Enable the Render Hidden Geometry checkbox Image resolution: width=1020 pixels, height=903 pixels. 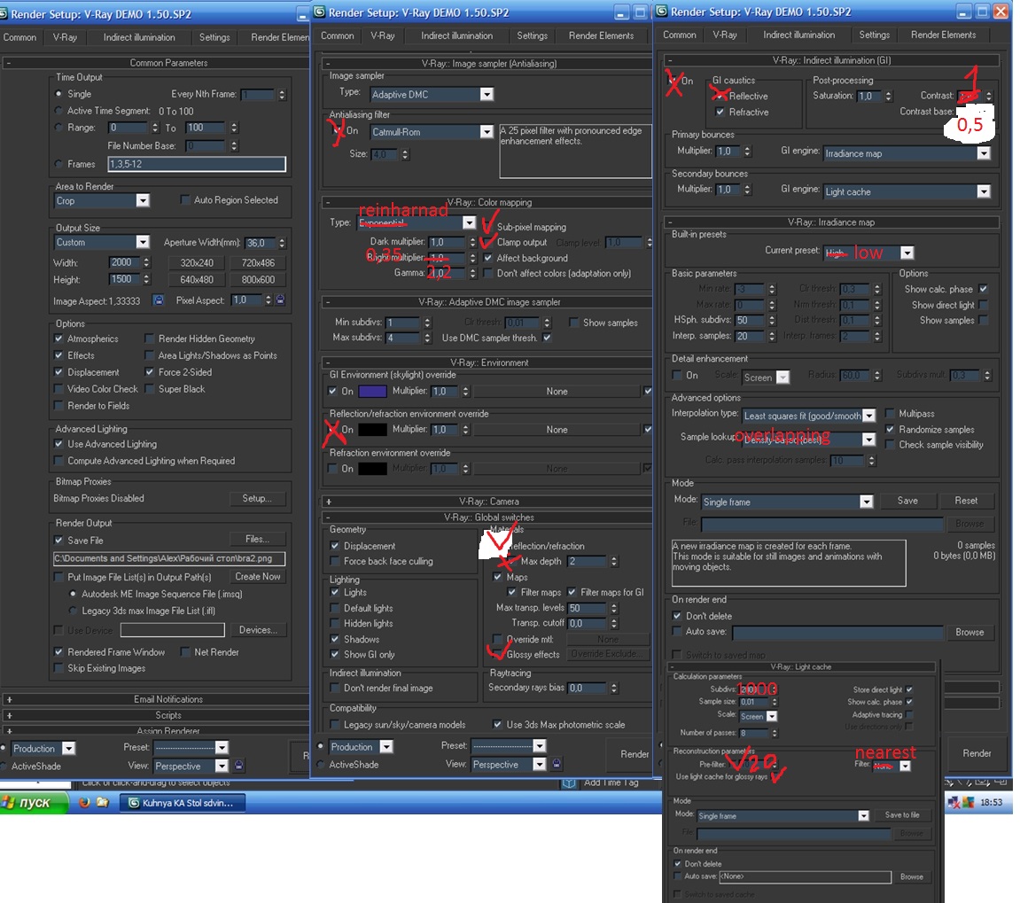(x=150, y=339)
